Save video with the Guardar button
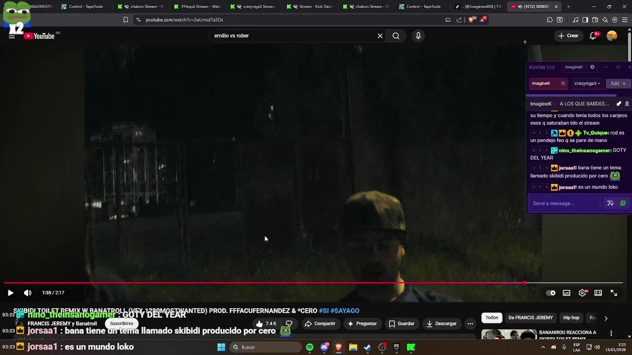This screenshot has height=355, width=632. pyautogui.click(x=401, y=324)
